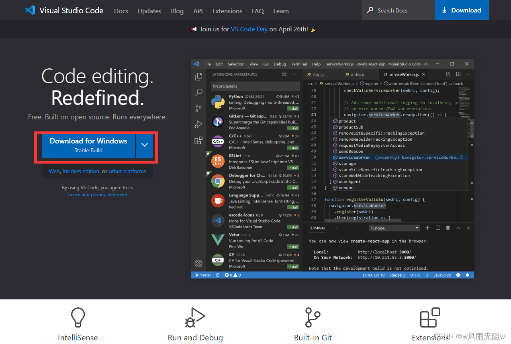
Task: Open the license and privacy statement link
Action: pyautogui.click(x=97, y=195)
